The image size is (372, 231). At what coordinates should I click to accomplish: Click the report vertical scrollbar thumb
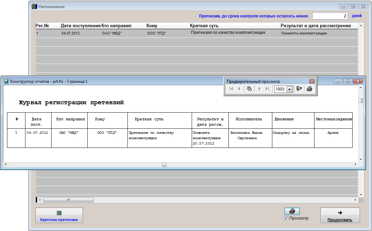pos(361,101)
